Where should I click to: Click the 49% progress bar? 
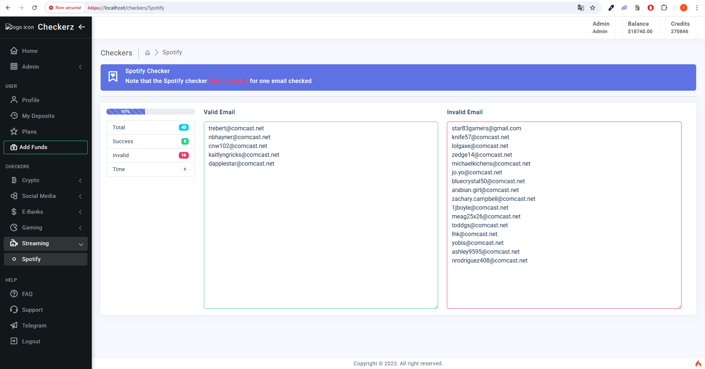coord(151,112)
